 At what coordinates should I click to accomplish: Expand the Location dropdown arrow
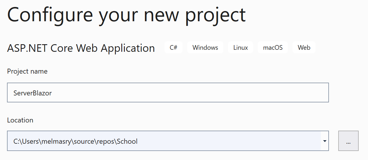(x=325, y=141)
